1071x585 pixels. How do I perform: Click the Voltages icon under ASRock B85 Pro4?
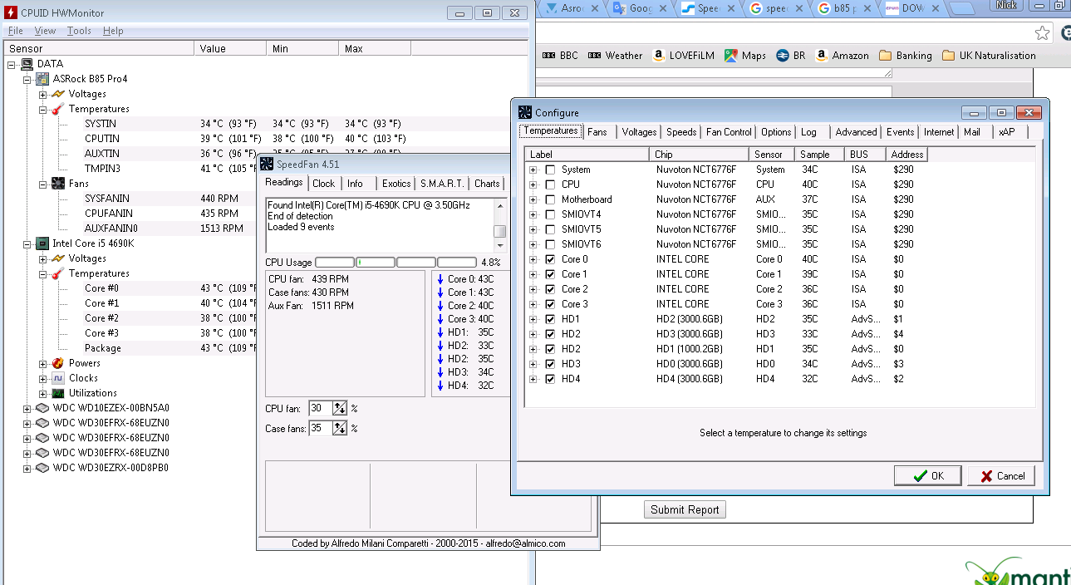point(58,94)
